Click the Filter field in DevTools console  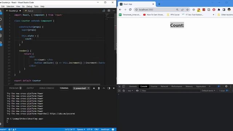tap(171, 91)
